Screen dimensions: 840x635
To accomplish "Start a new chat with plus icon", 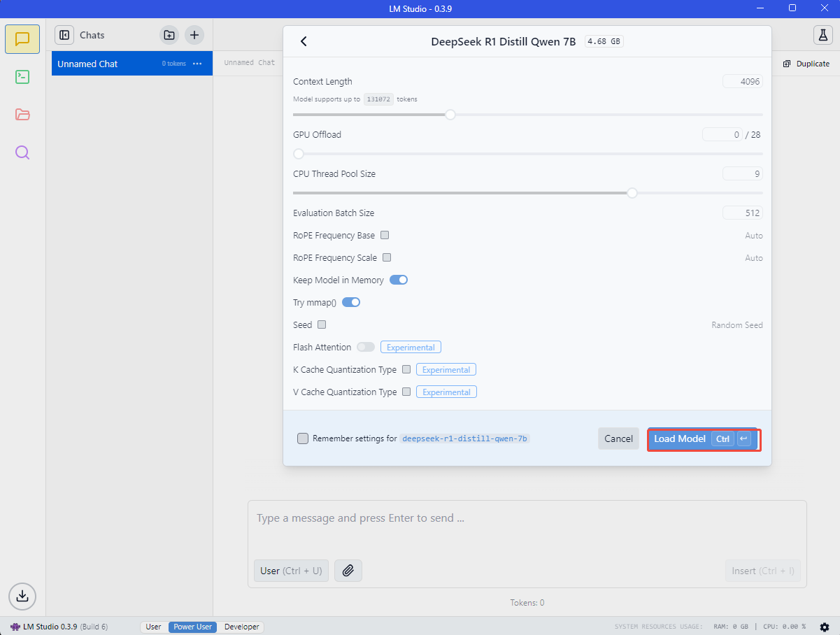I will [x=194, y=35].
